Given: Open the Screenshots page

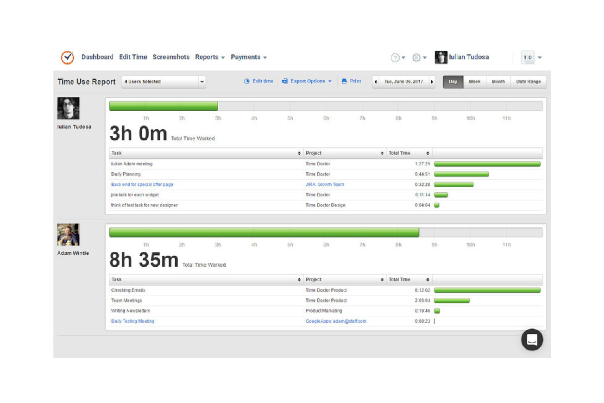Looking at the screenshot, I should pyautogui.click(x=171, y=57).
